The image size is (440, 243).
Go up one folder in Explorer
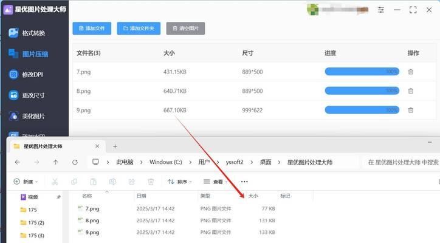point(55,162)
